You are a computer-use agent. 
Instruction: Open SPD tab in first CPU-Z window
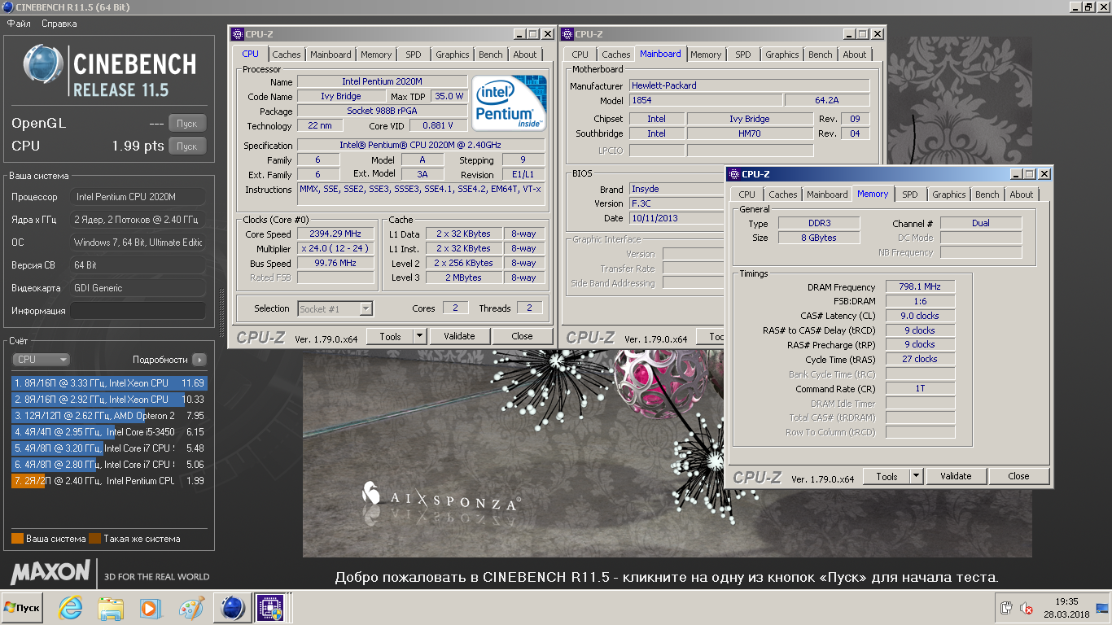tap(414, 55)
